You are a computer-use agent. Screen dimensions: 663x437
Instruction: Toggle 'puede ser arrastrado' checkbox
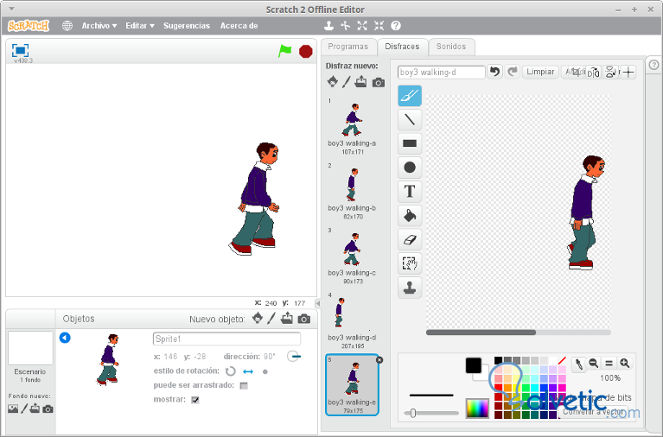click(x=244, y=385)
